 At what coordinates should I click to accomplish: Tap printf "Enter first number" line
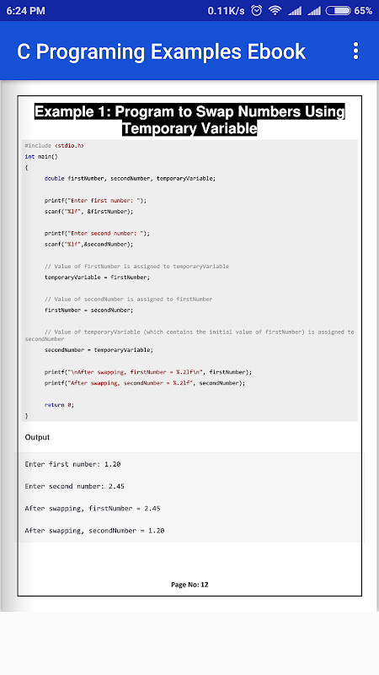point(95,201)
